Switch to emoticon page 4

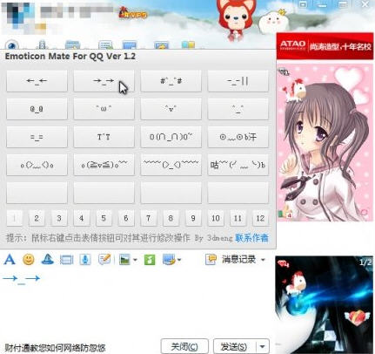click(x=81, y=218)
